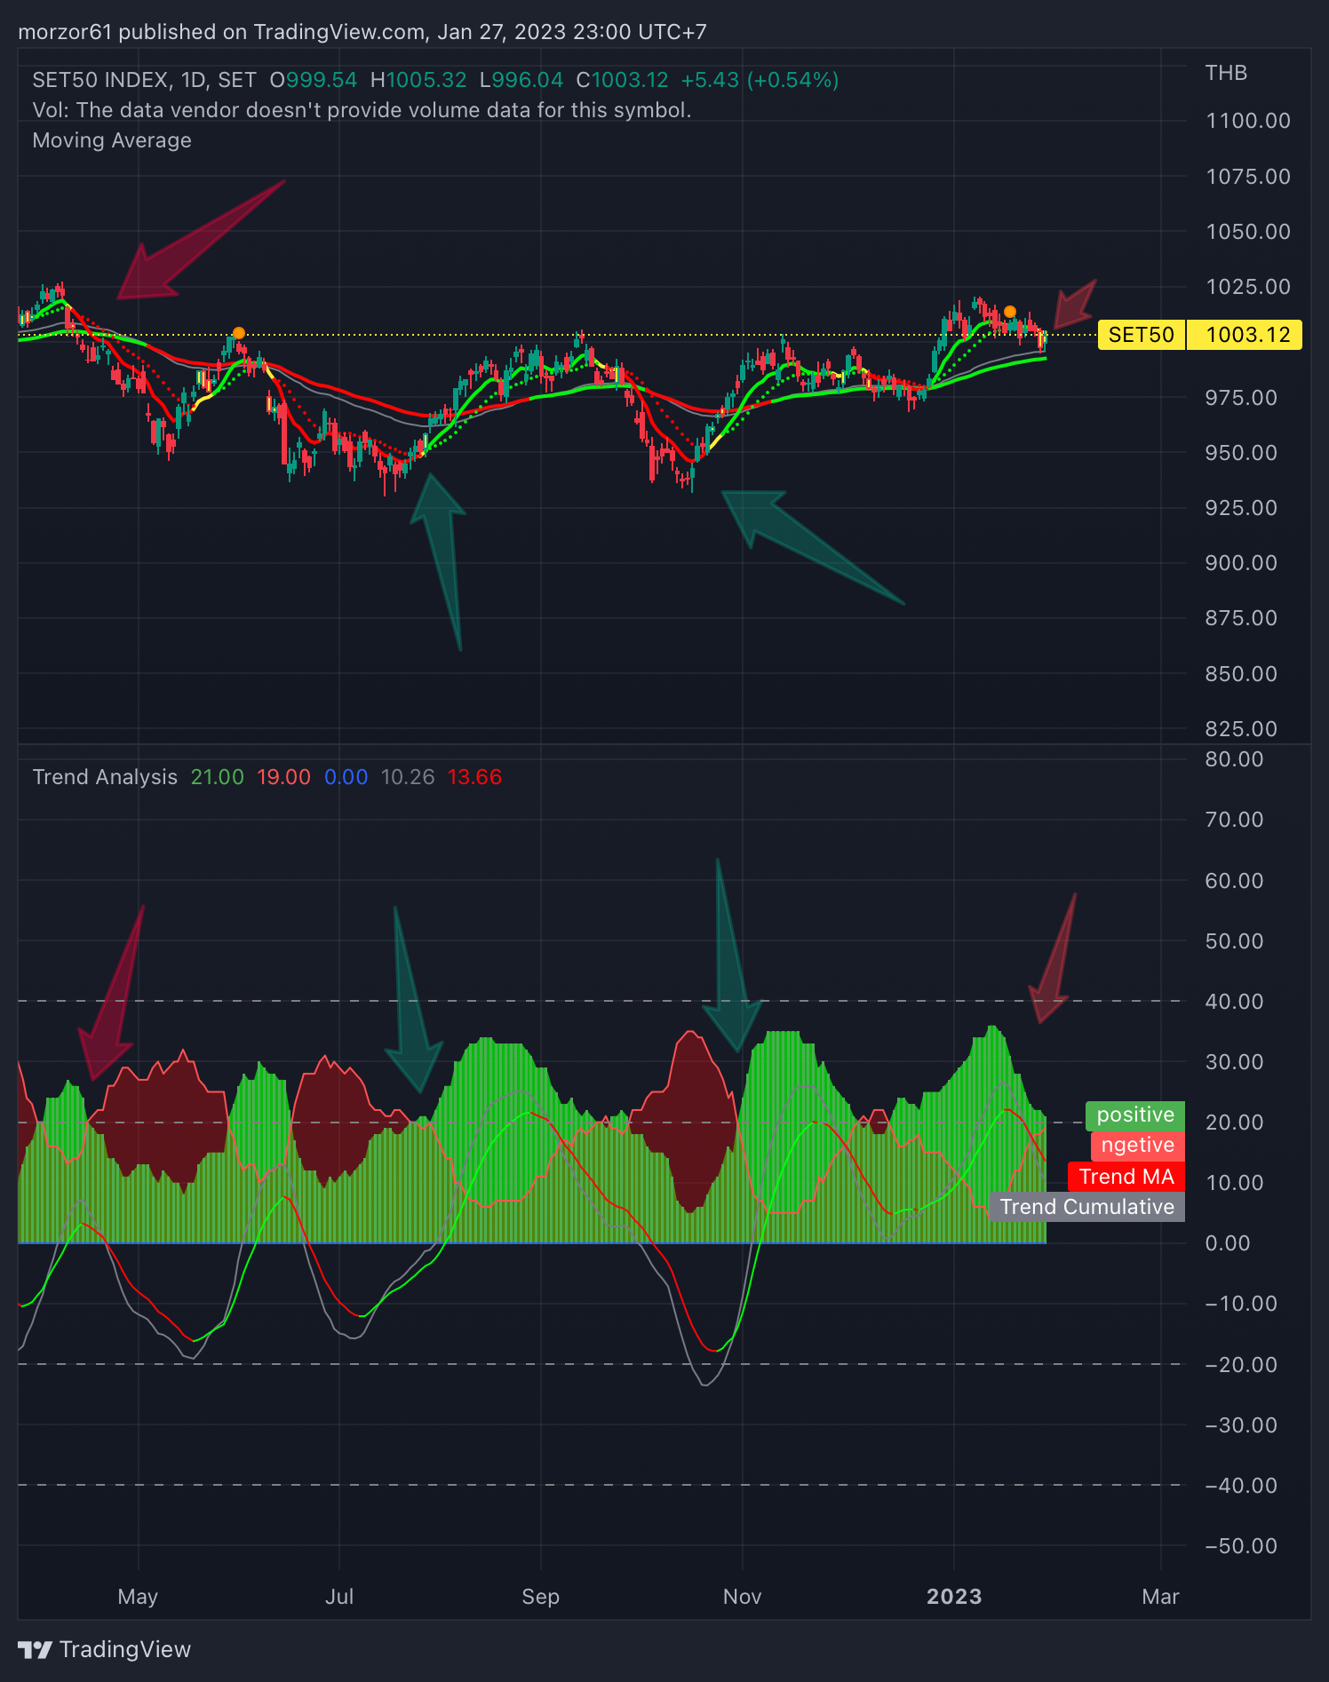The image size is (1329, 1682).
Task: Click the TradingView logo icon
Action: click(x=36, y=1650)
